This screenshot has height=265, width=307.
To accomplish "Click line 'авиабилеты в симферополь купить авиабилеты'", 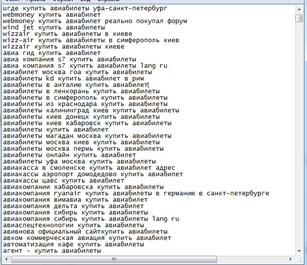I will point(85,98).
